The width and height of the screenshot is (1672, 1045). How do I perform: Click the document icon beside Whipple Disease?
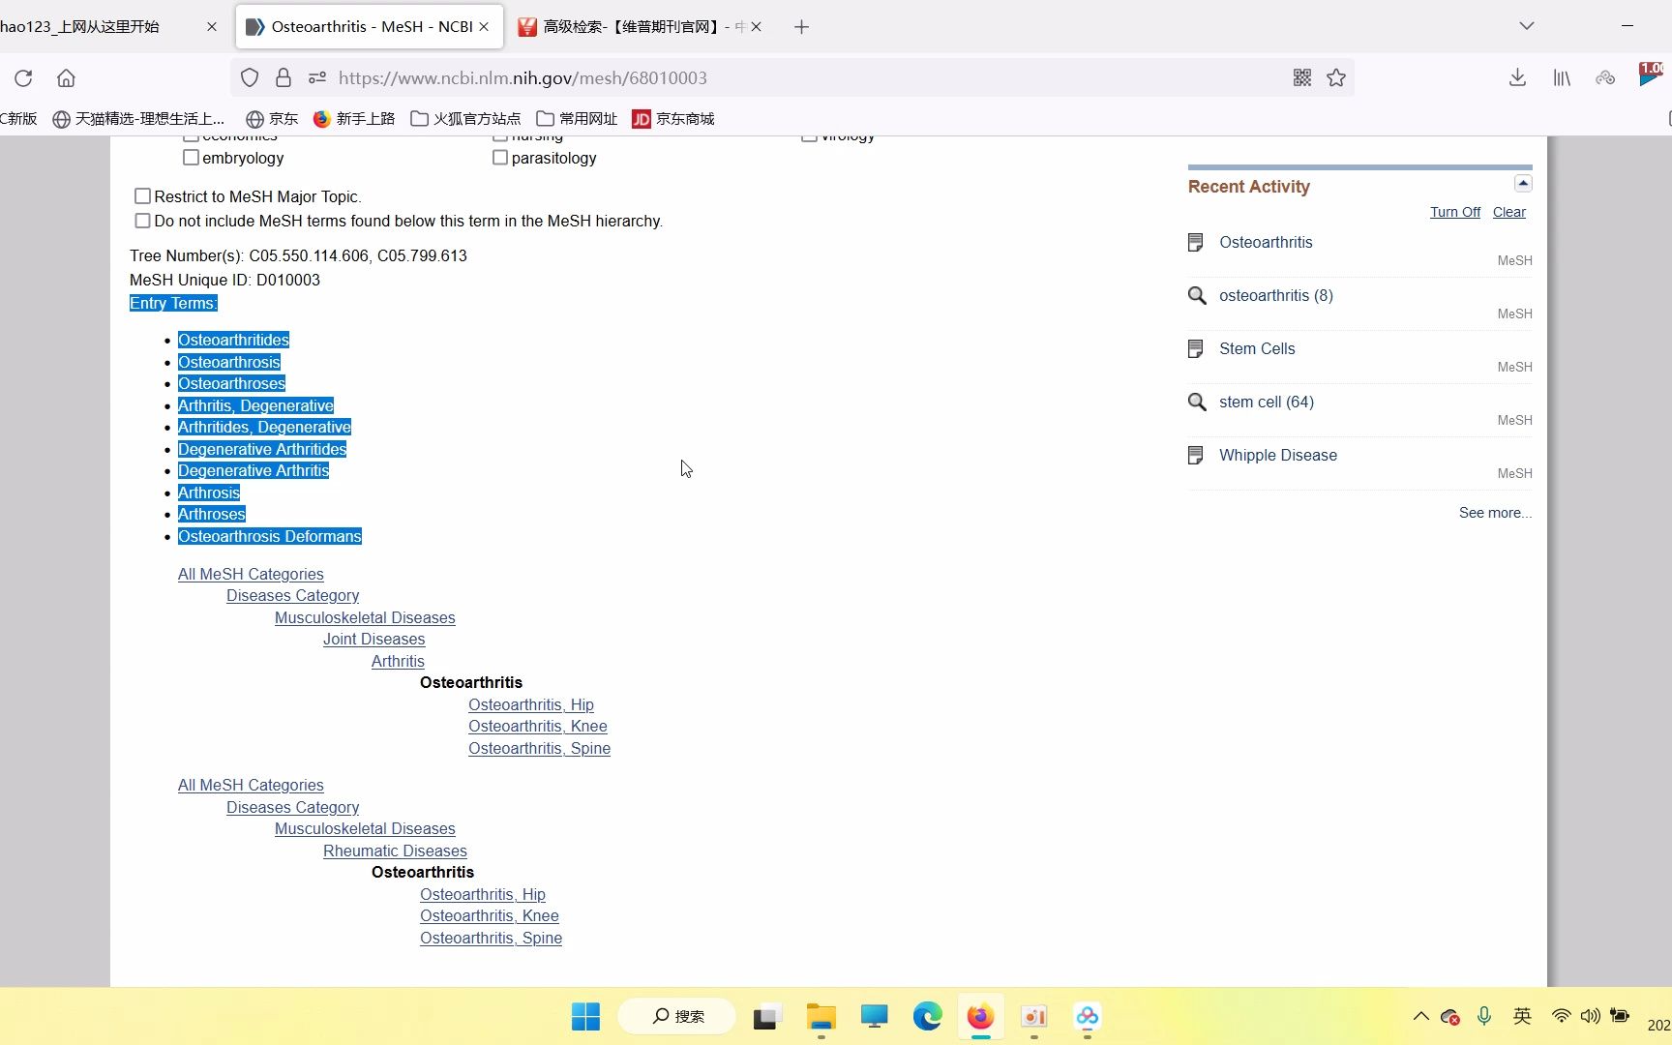point(1196,456)
